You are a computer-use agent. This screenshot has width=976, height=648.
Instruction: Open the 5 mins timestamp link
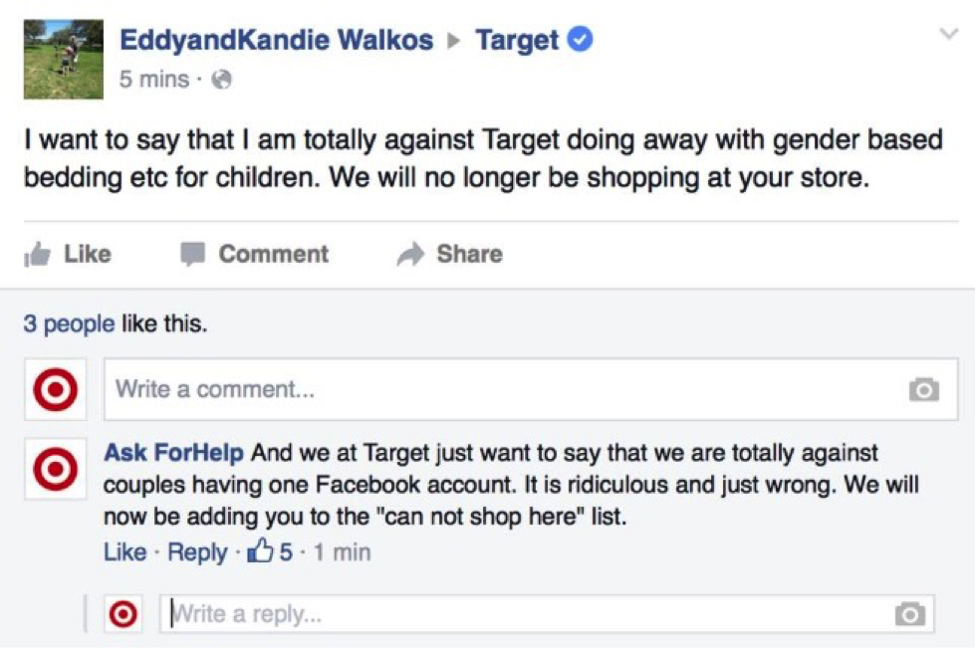pyautogui.click(x=153, y=79)
